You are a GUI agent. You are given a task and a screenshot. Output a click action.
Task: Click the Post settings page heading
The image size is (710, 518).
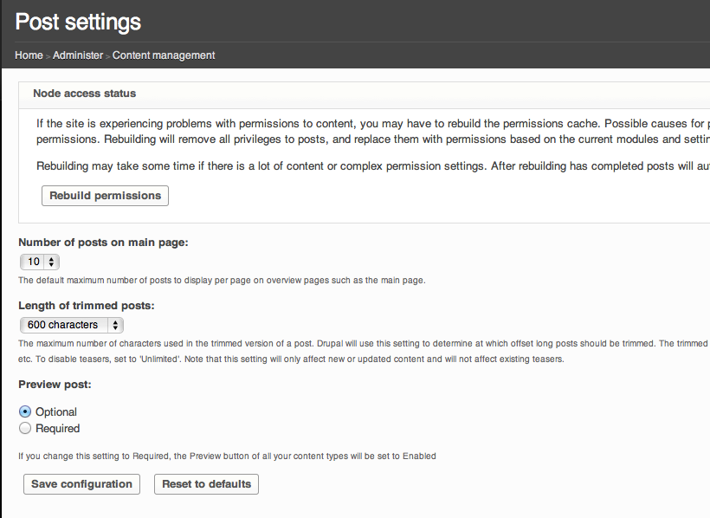click(x=78, y=22)
